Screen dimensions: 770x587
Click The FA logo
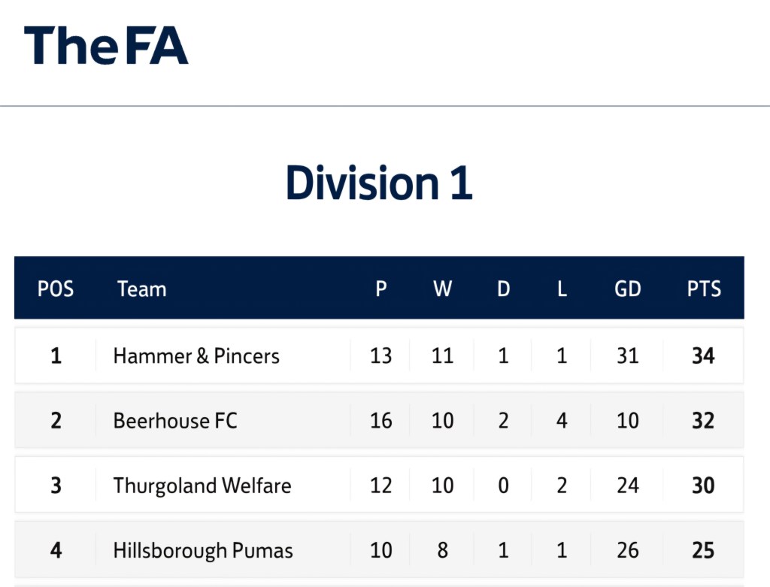106,46
